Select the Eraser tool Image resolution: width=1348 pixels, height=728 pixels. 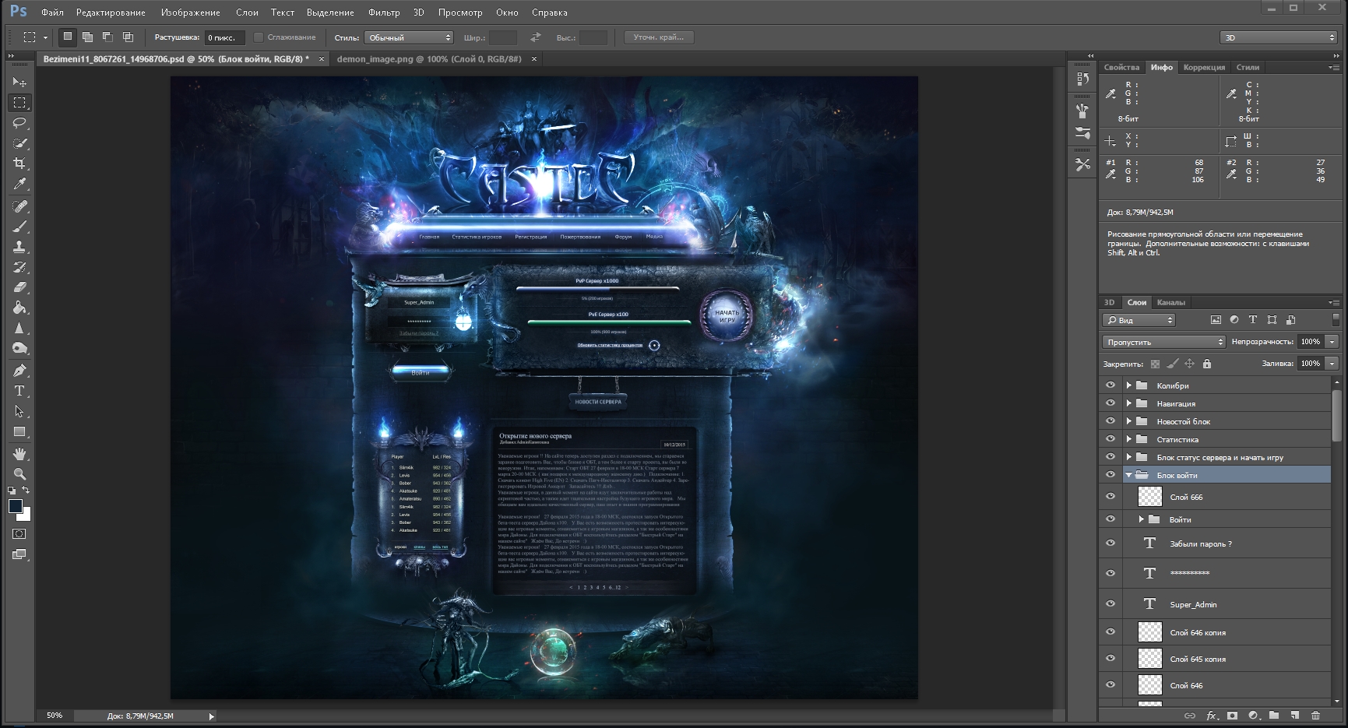(20, 287)
